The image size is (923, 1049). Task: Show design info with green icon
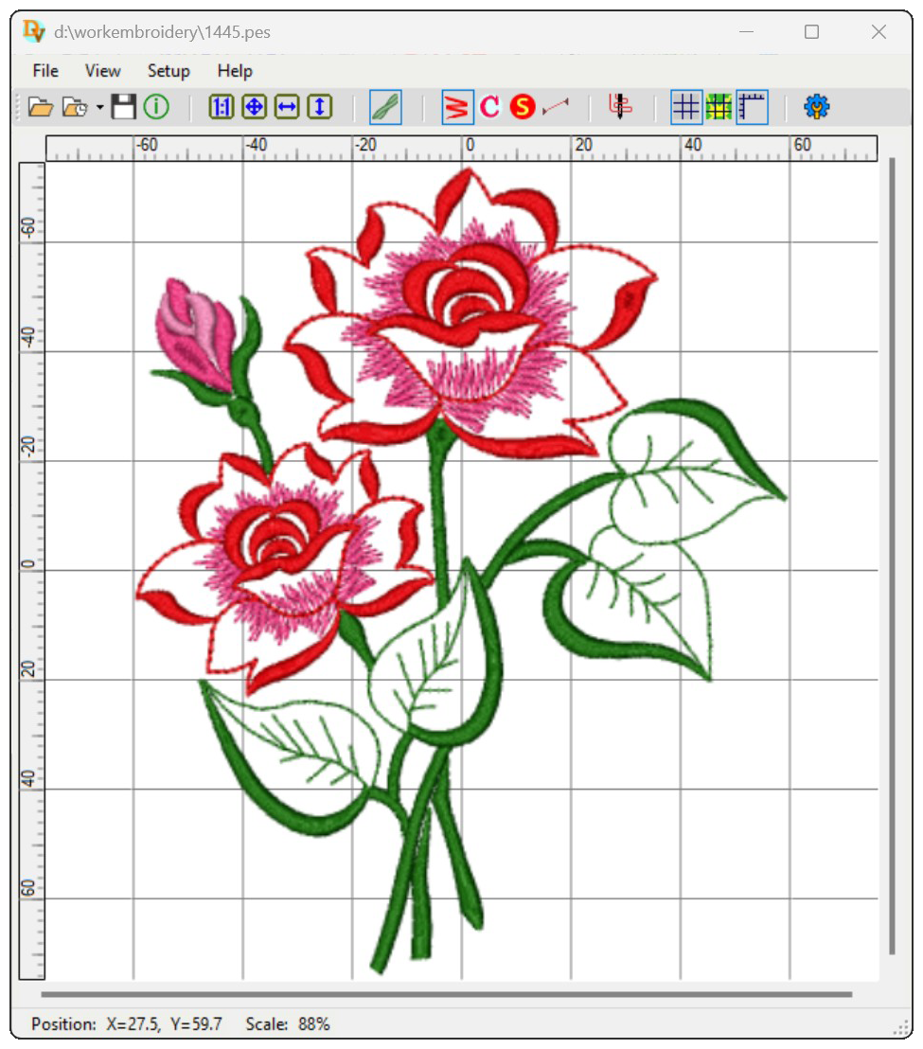coord(156,108)
